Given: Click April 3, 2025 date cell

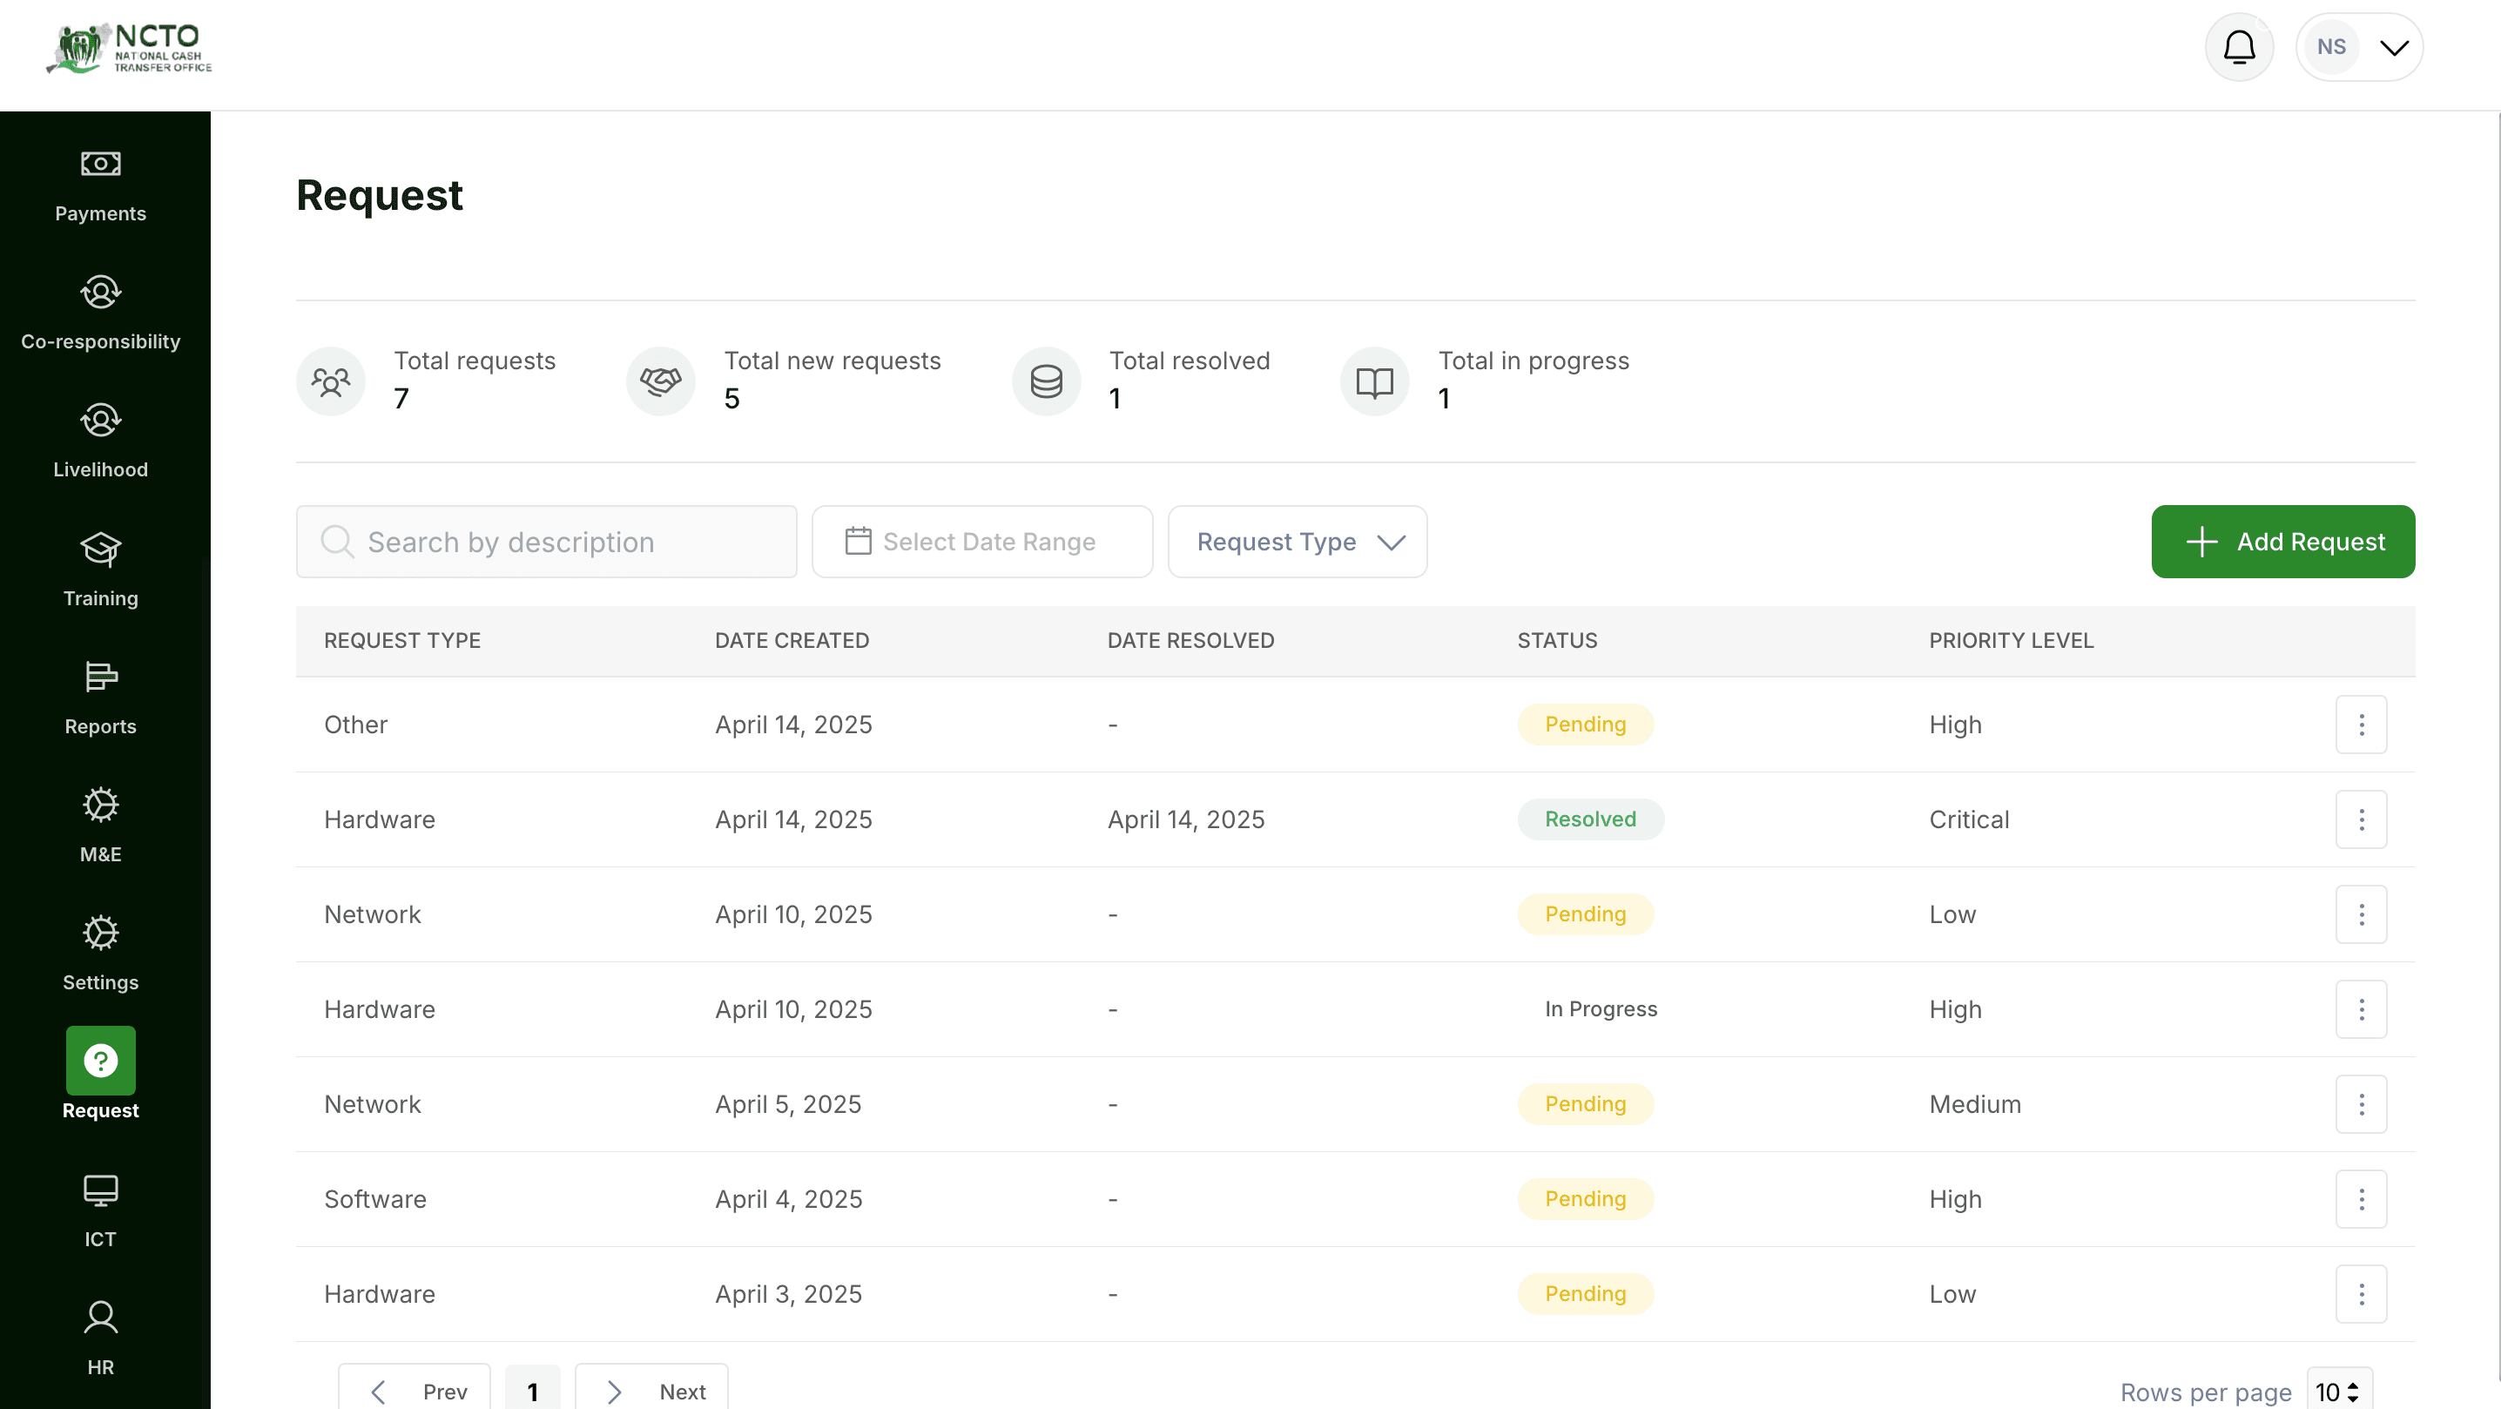Looking at the screenshot, I should [788, 1293].
